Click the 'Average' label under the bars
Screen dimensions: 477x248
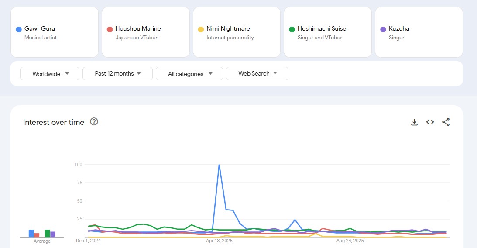click(42, 241)
